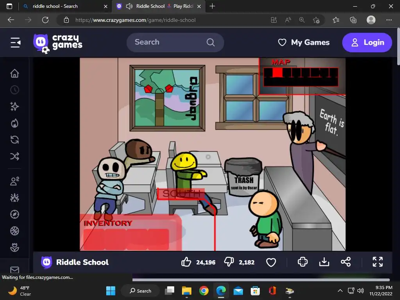Click the Login button
This screenshot has width=400, height=300.
click(x=367, y=42)
